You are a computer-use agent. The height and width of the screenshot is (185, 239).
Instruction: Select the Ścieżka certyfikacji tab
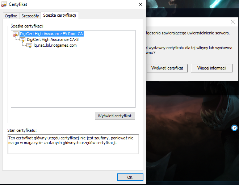coord(60,16)
